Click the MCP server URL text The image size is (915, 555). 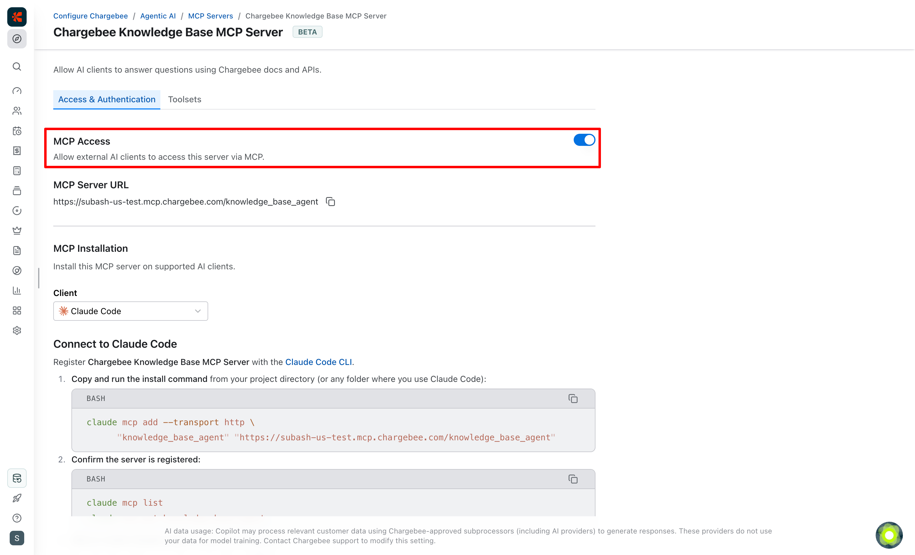pos(186,202)
